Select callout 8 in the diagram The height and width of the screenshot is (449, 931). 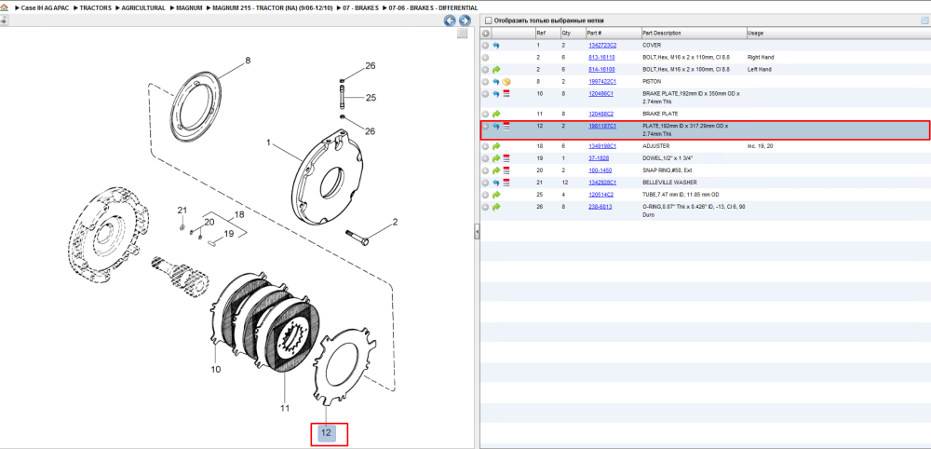click(x=248, y=60)
